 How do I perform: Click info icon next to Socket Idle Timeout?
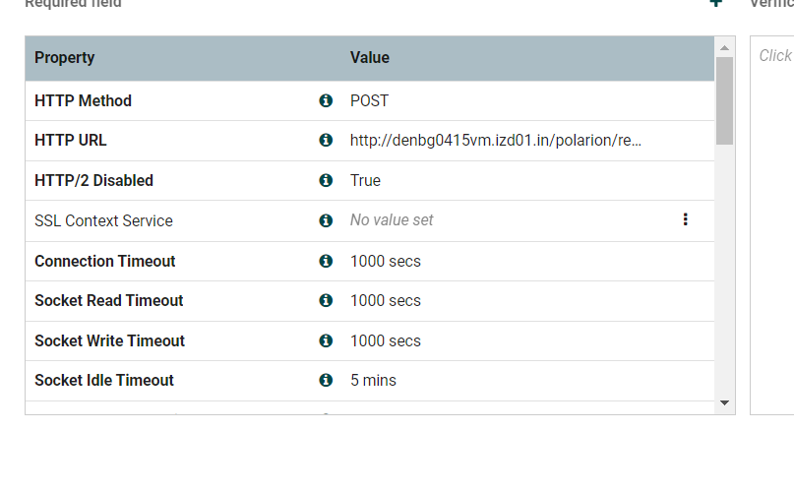[x=326, y=380]
